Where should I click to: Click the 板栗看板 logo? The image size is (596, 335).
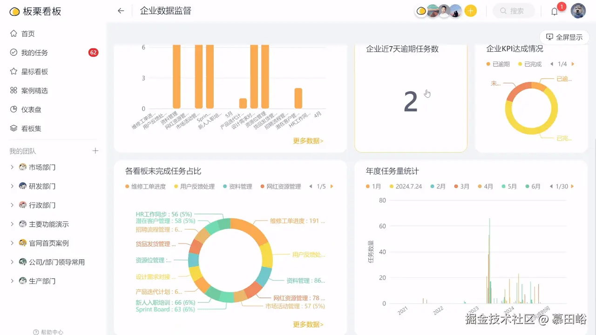coord(35,11)
